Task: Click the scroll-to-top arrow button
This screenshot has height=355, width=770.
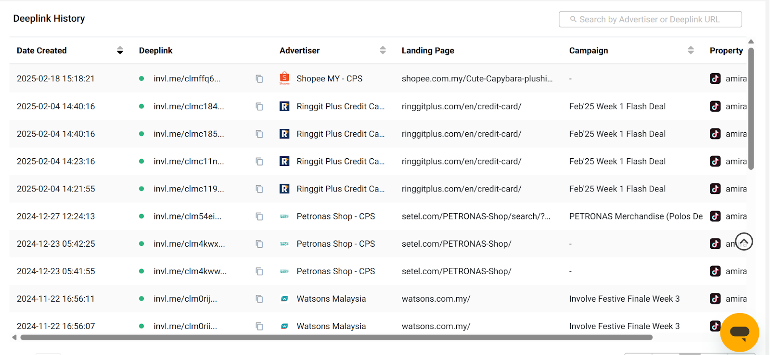Action: (744, 241)
